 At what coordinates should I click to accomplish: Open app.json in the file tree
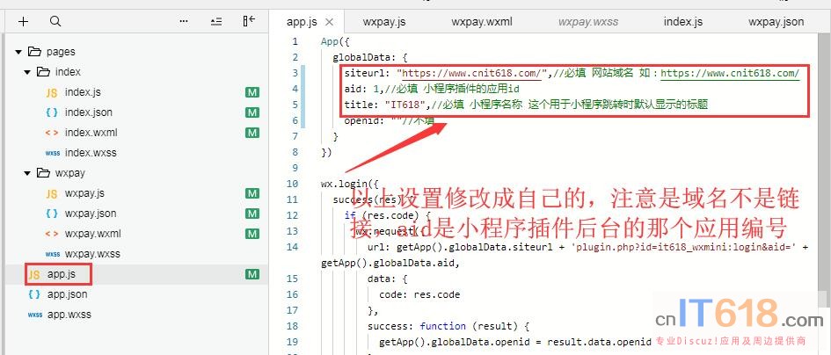[x=68, y=294]
